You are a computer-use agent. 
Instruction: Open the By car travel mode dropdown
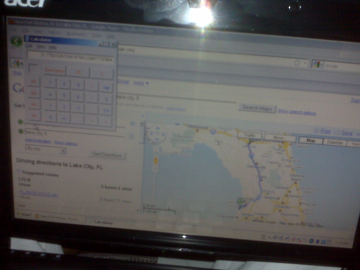click(x=45, y=149)
